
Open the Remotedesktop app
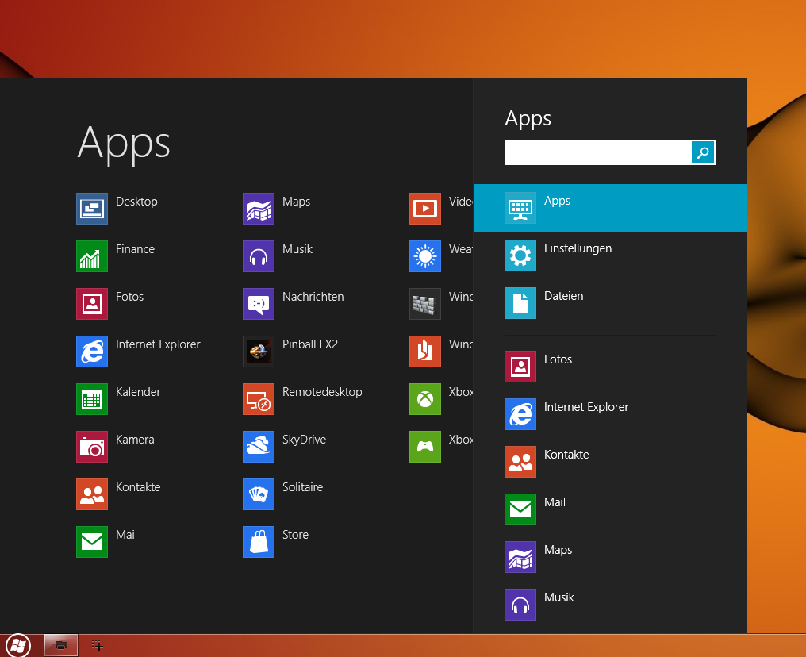pos(258,399)
